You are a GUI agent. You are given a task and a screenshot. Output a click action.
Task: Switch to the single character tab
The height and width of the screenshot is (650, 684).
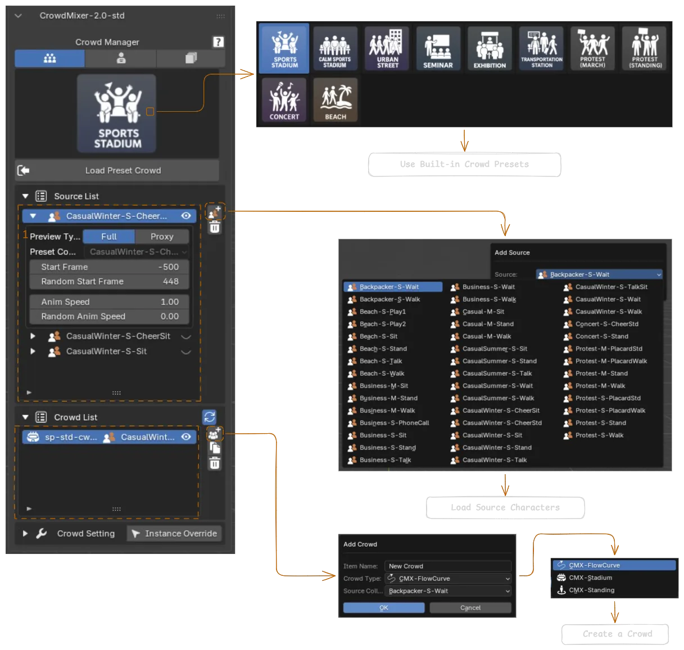(121, 58)
